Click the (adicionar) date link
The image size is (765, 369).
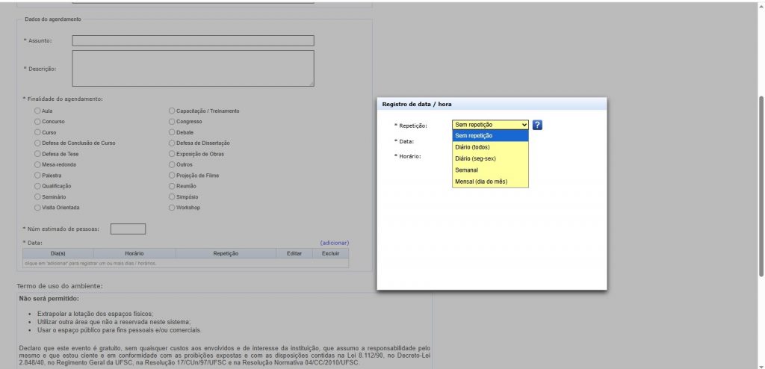pyautogui.click(x=334, y=243)
